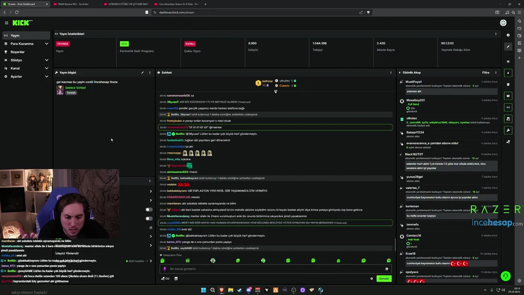The image size is (524, 295).
Task: Click the infinity points icon below chat
Action: point(165,279)
